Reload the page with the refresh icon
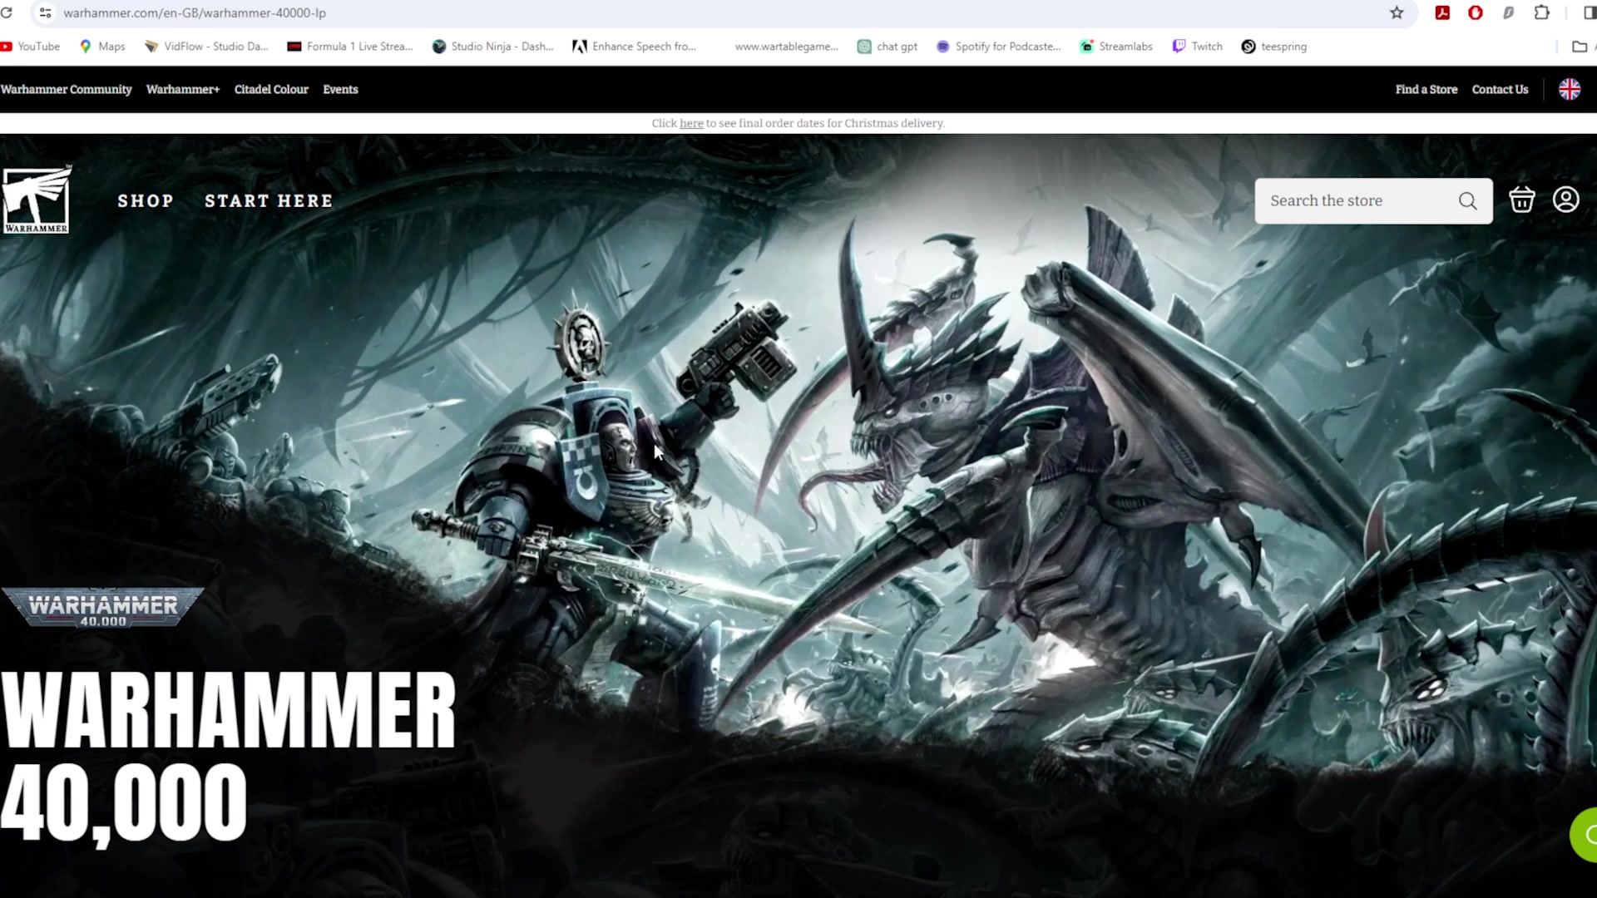 tap(7, 12)
